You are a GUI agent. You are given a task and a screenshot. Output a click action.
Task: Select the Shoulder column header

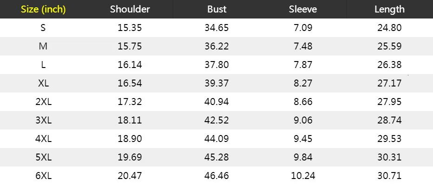click(130, 9)
